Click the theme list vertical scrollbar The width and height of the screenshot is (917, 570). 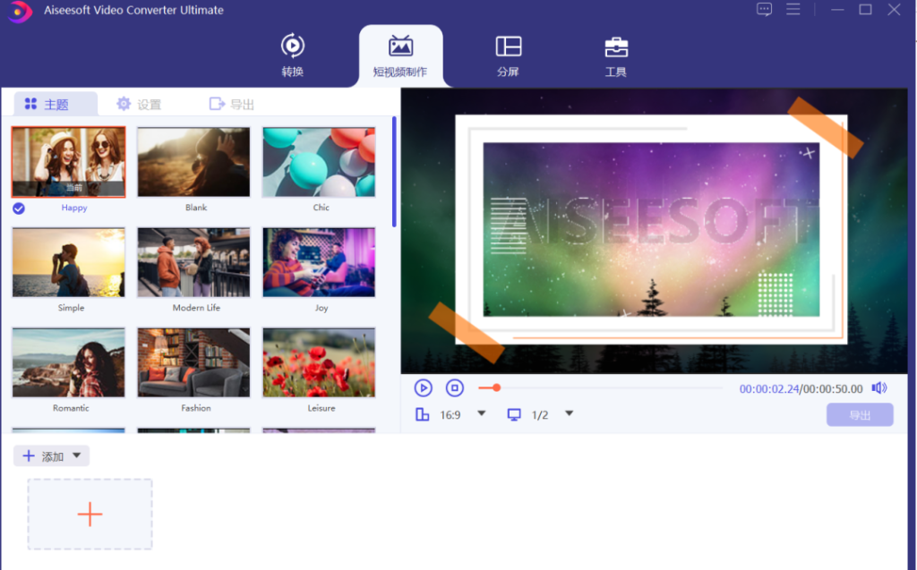[x=394, y=171]
